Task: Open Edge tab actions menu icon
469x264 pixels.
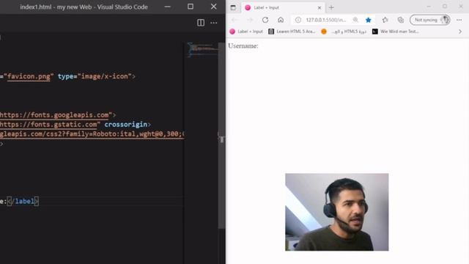Action: click(233, 7)
